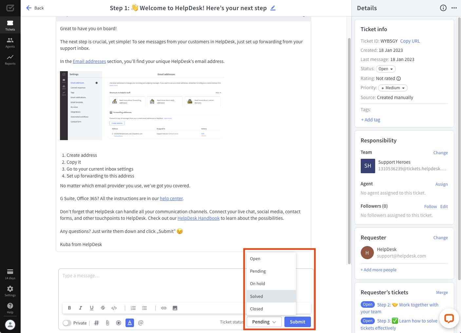Enlarge the settings screenshot in the message
Screen dimensions: 461x333
pos(142,106)
